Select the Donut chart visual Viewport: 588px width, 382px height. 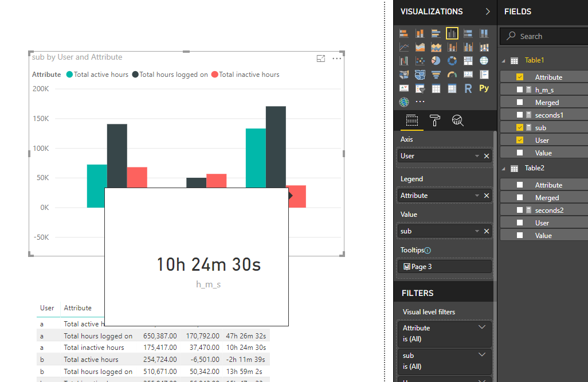click(452, 61)
